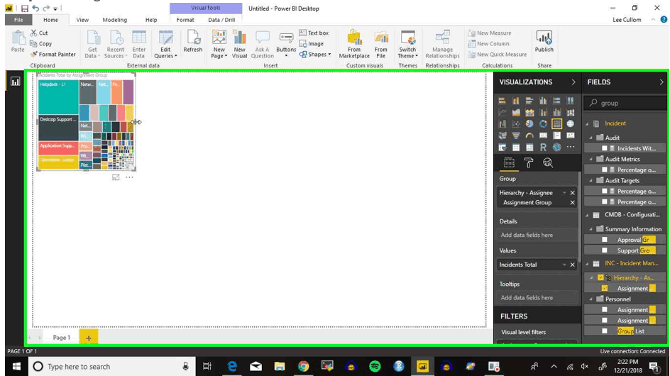Click New Measure in Calculations

[490, 33]
